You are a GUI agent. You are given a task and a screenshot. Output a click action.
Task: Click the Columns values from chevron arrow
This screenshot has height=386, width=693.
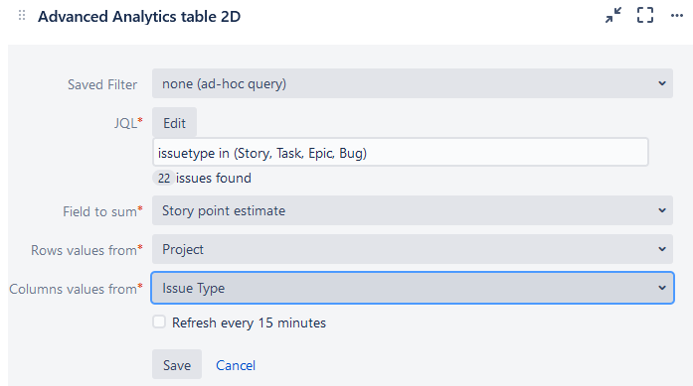click(x=661, y=288)
